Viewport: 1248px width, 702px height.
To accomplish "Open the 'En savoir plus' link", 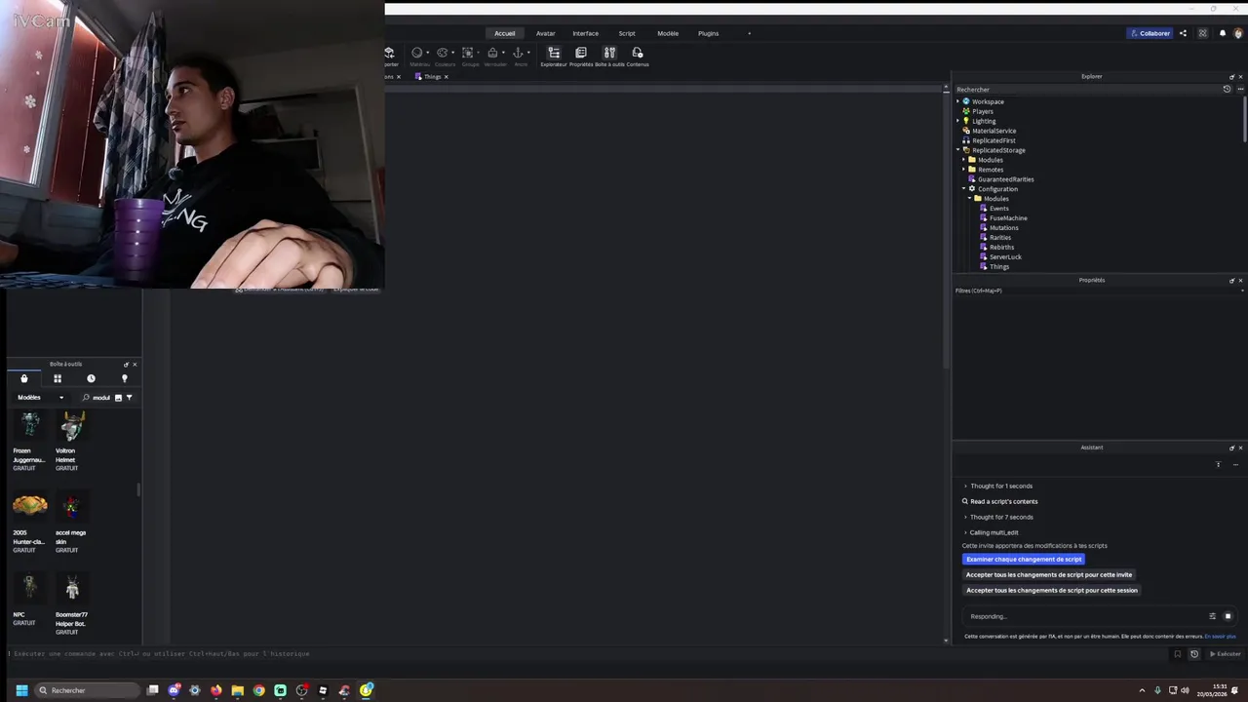I will pos(1220,637).
